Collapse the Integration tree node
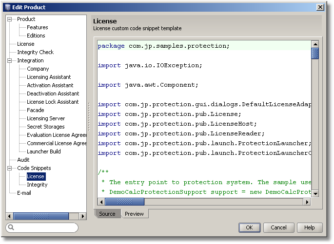Image resolution: width=334 pixels, height=244 pixels. [10, 60]
